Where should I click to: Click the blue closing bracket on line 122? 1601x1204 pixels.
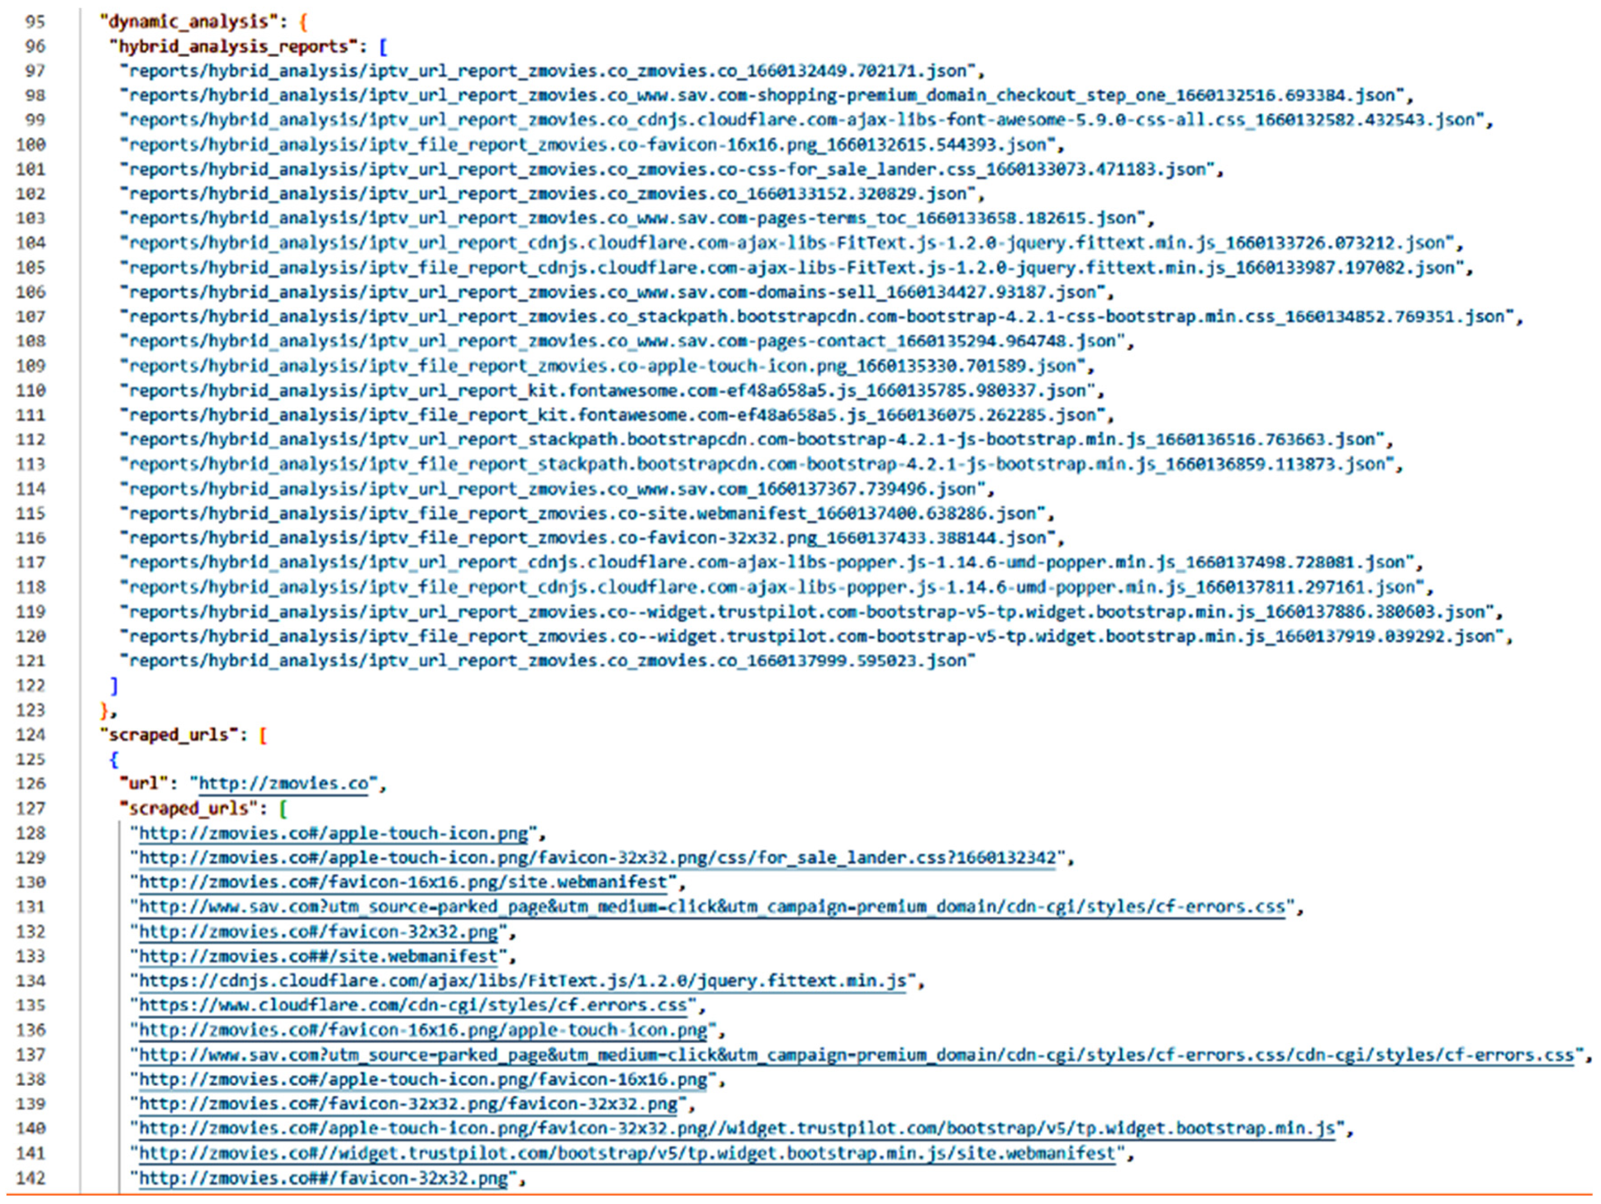coord(113,685)
